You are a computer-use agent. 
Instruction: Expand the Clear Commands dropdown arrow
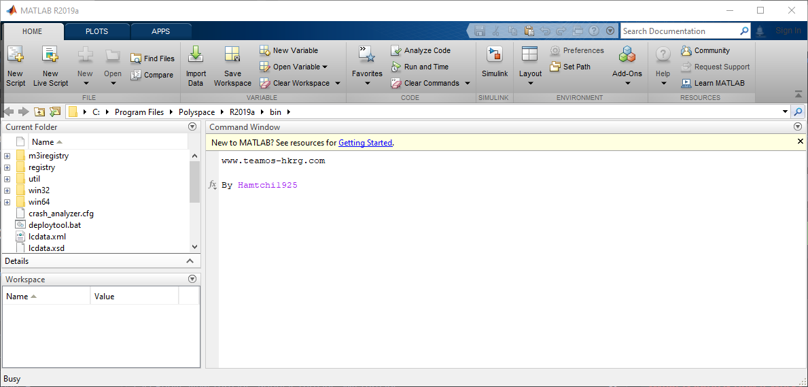468,83
